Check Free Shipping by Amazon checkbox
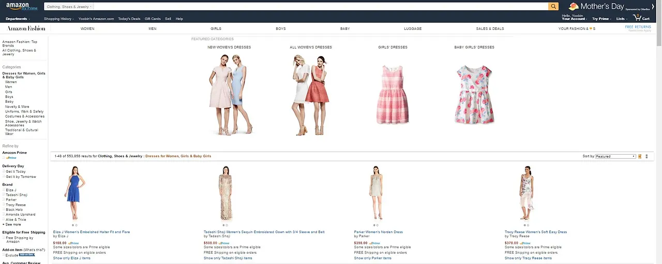The image size is (662, 264). coord(4,238)
